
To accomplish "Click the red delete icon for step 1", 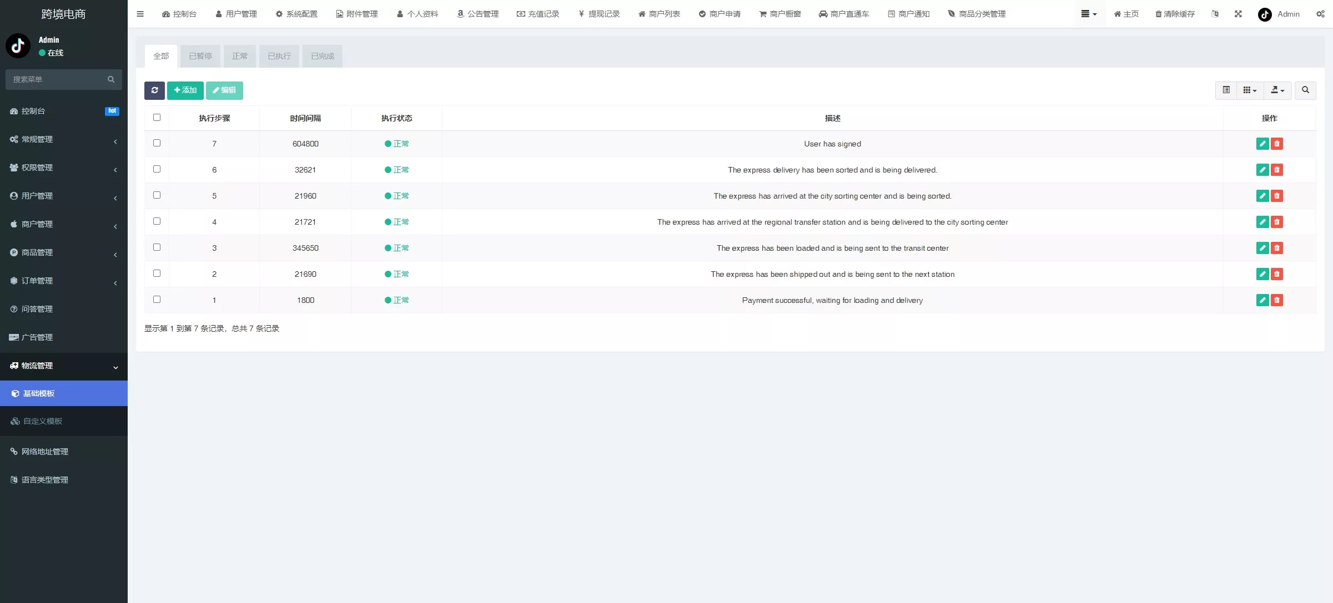I will pos(1277,300).
